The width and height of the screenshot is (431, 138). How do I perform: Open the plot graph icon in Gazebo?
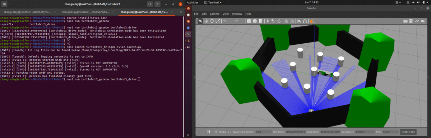pyautogui.click(x=417, y=21)
